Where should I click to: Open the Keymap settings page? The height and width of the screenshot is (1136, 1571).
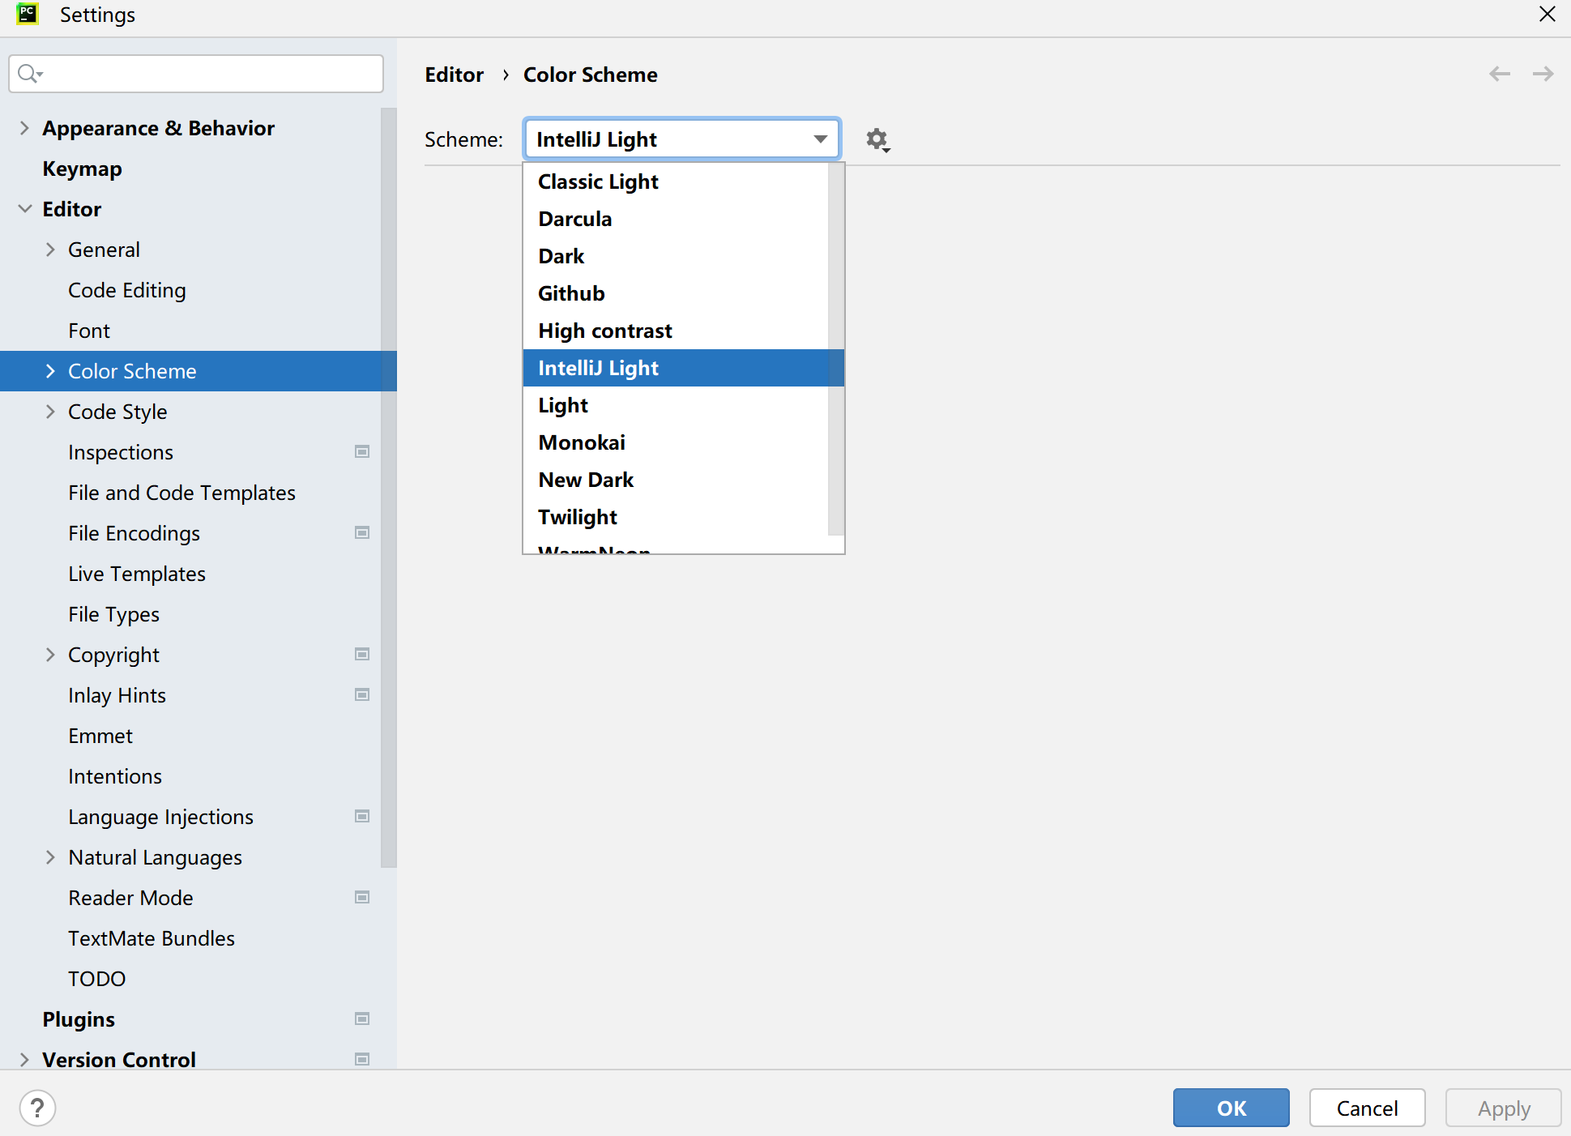(83, 169)
